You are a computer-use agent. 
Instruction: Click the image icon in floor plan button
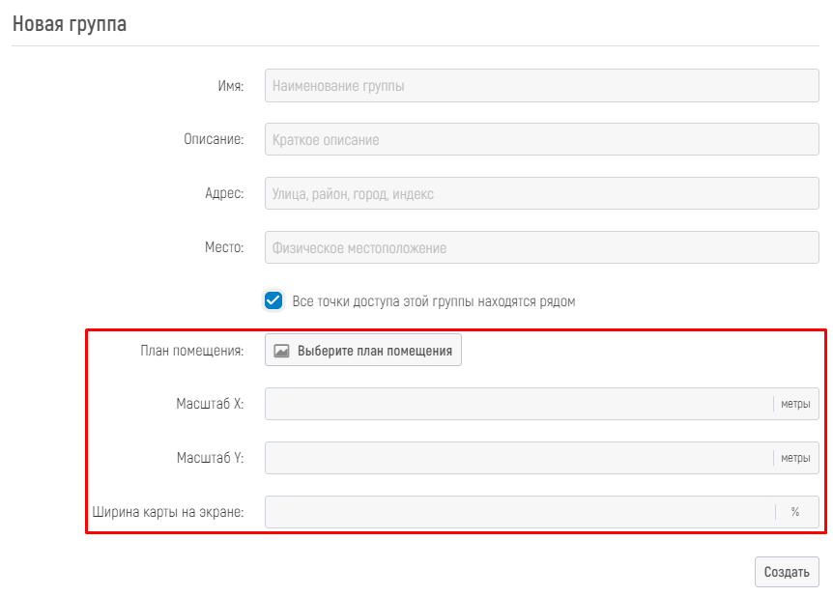click(x=281, y=351)
